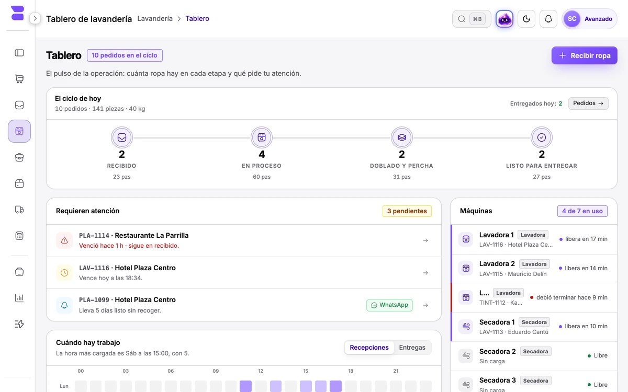The image size is (628, 392).
Task: Click 'debió terminar hace 9 min' status
Action: pyautogui.click(x=572, y=297)
